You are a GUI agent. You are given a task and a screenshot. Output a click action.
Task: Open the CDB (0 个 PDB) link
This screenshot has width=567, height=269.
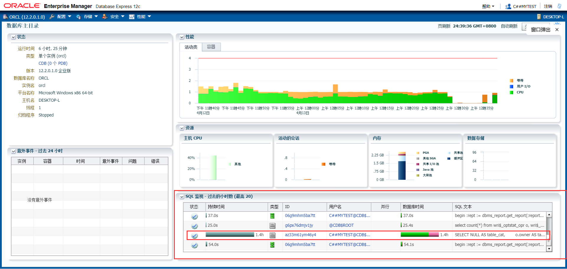click(53, 63)
